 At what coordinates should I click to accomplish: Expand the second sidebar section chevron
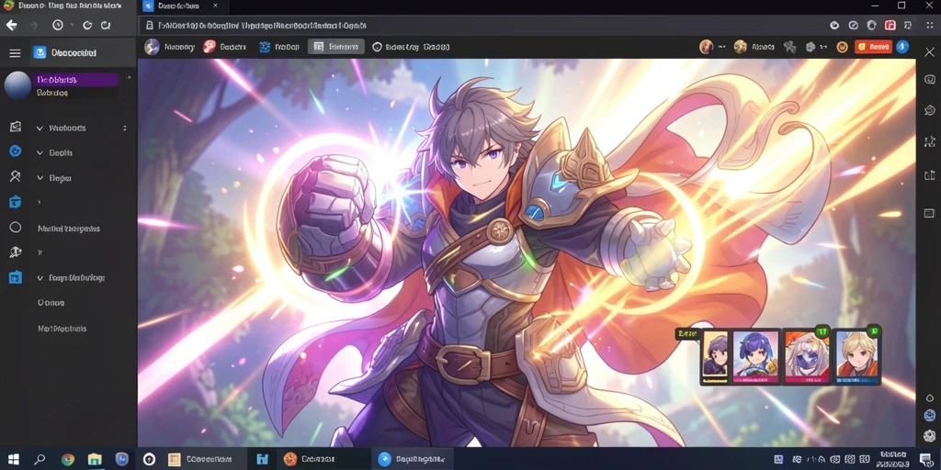tap(40, 153)
